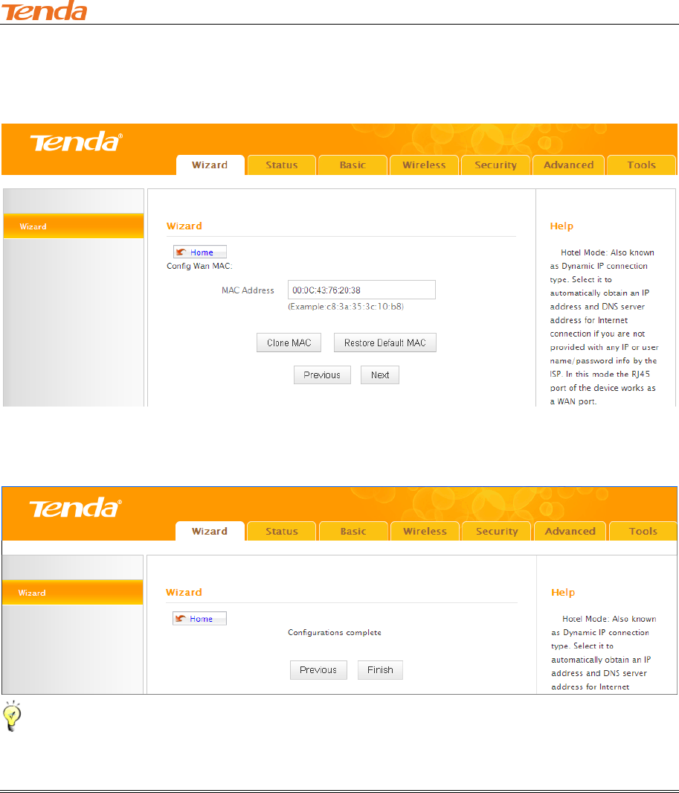Image resolution: width=679 pixels, height=793 pixels.
Task: Click 'Configurations complete' message text
Action: [335, 632]
